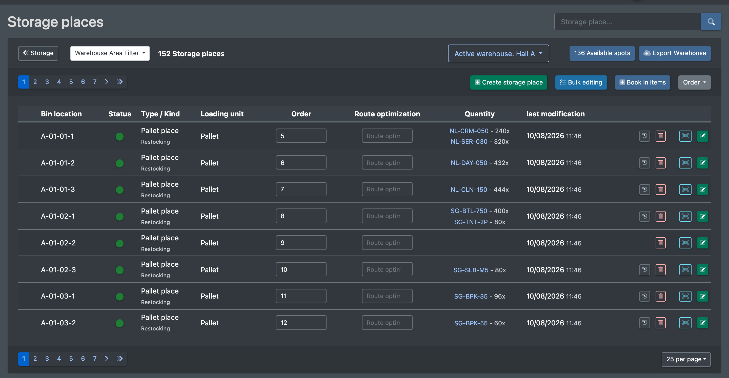Edit storage place A-01-02-1
Viewport: 729px width, 378px height.
(x=702, y=216)
